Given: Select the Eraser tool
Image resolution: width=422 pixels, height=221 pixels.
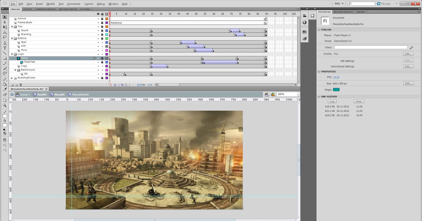Looking at the screenshot, I should tap(5, 94).
